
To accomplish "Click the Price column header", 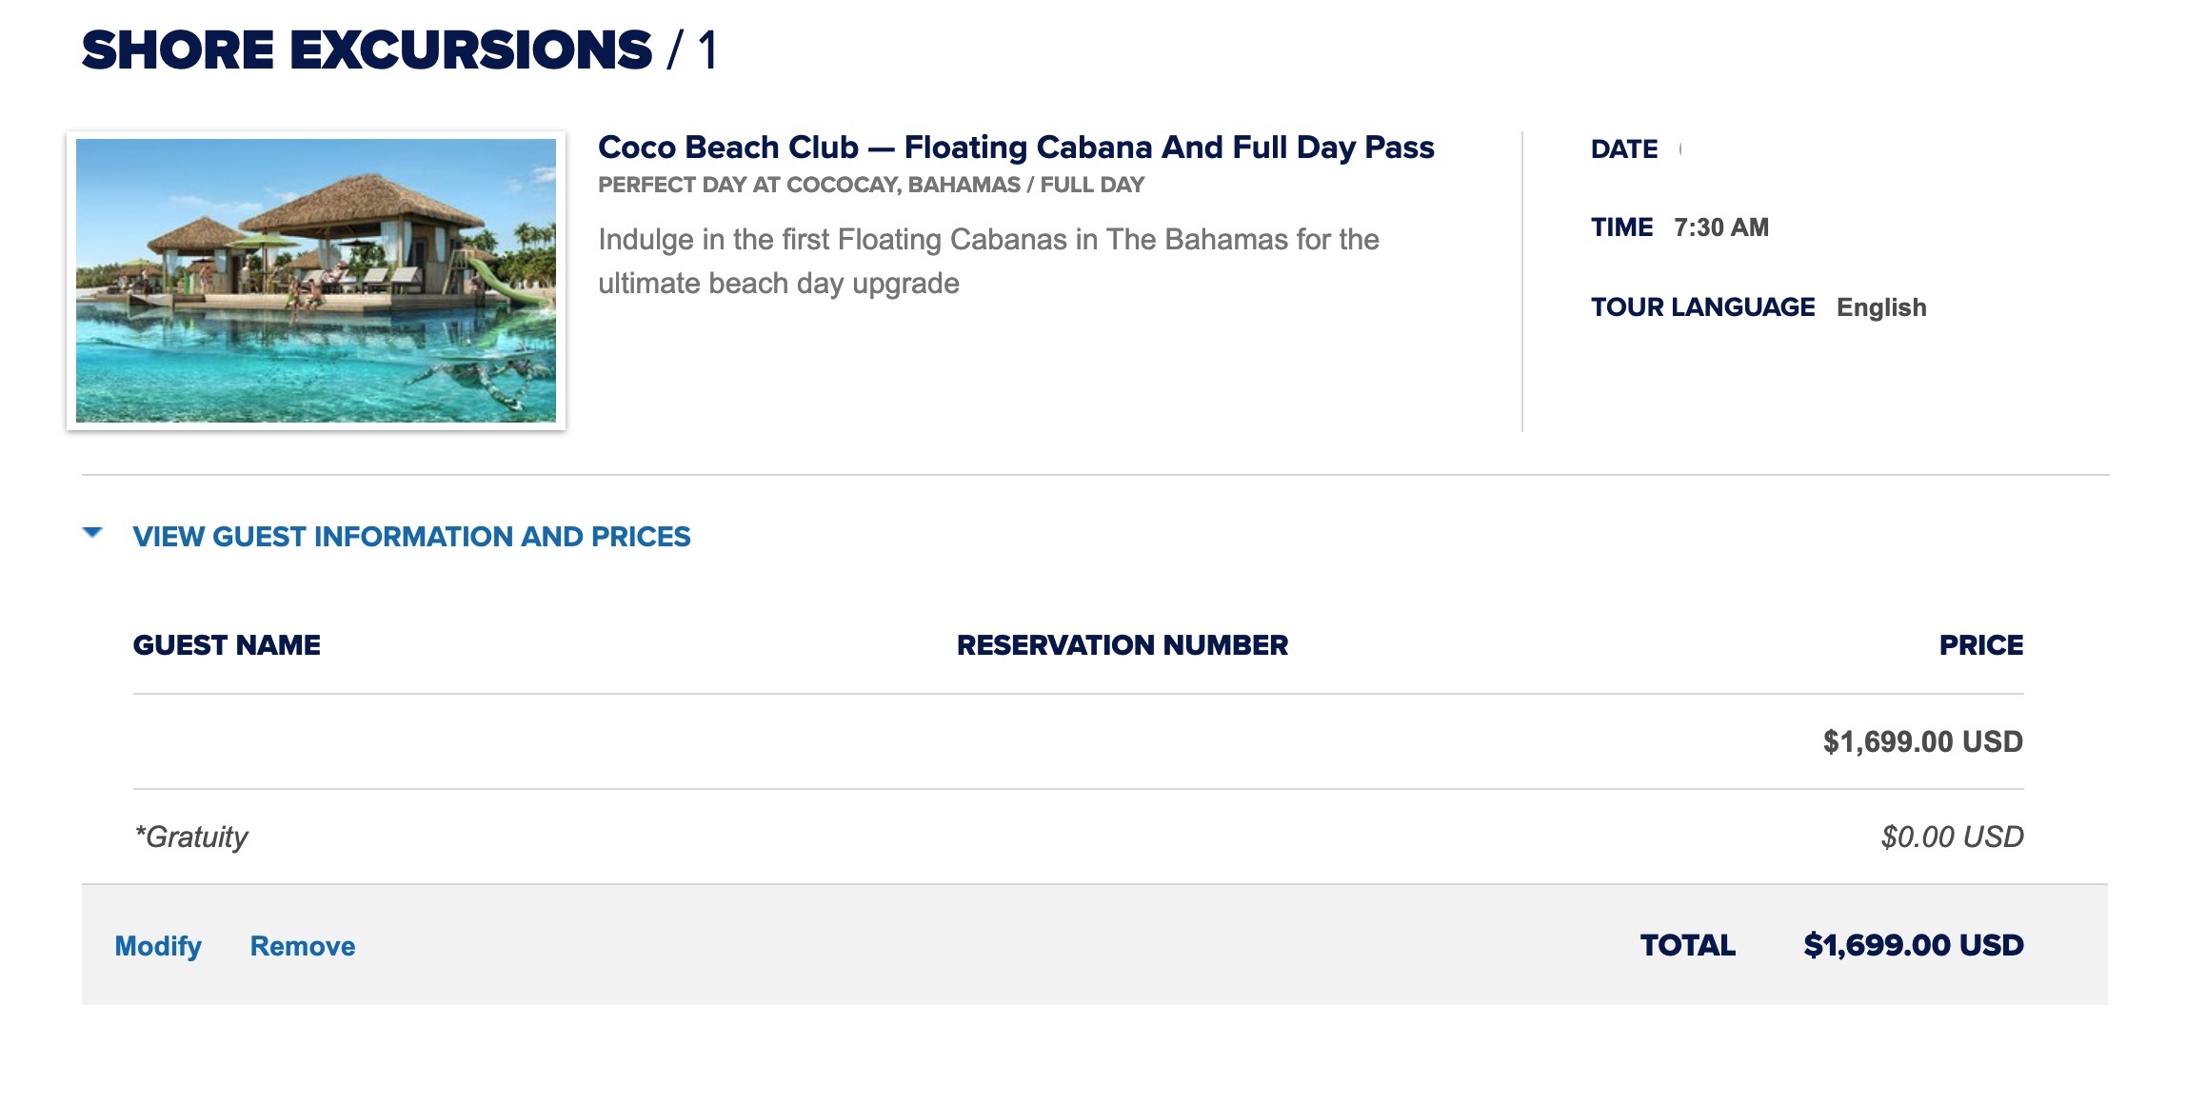I will pyautogui.click(x=1981, y=645).
